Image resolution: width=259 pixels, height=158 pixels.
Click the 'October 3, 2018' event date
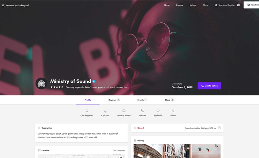point(182,87)
